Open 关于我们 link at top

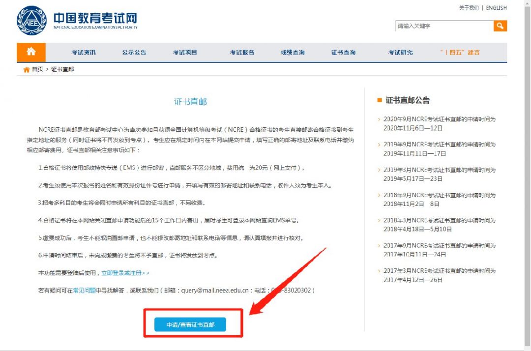[x=469, y=8]
